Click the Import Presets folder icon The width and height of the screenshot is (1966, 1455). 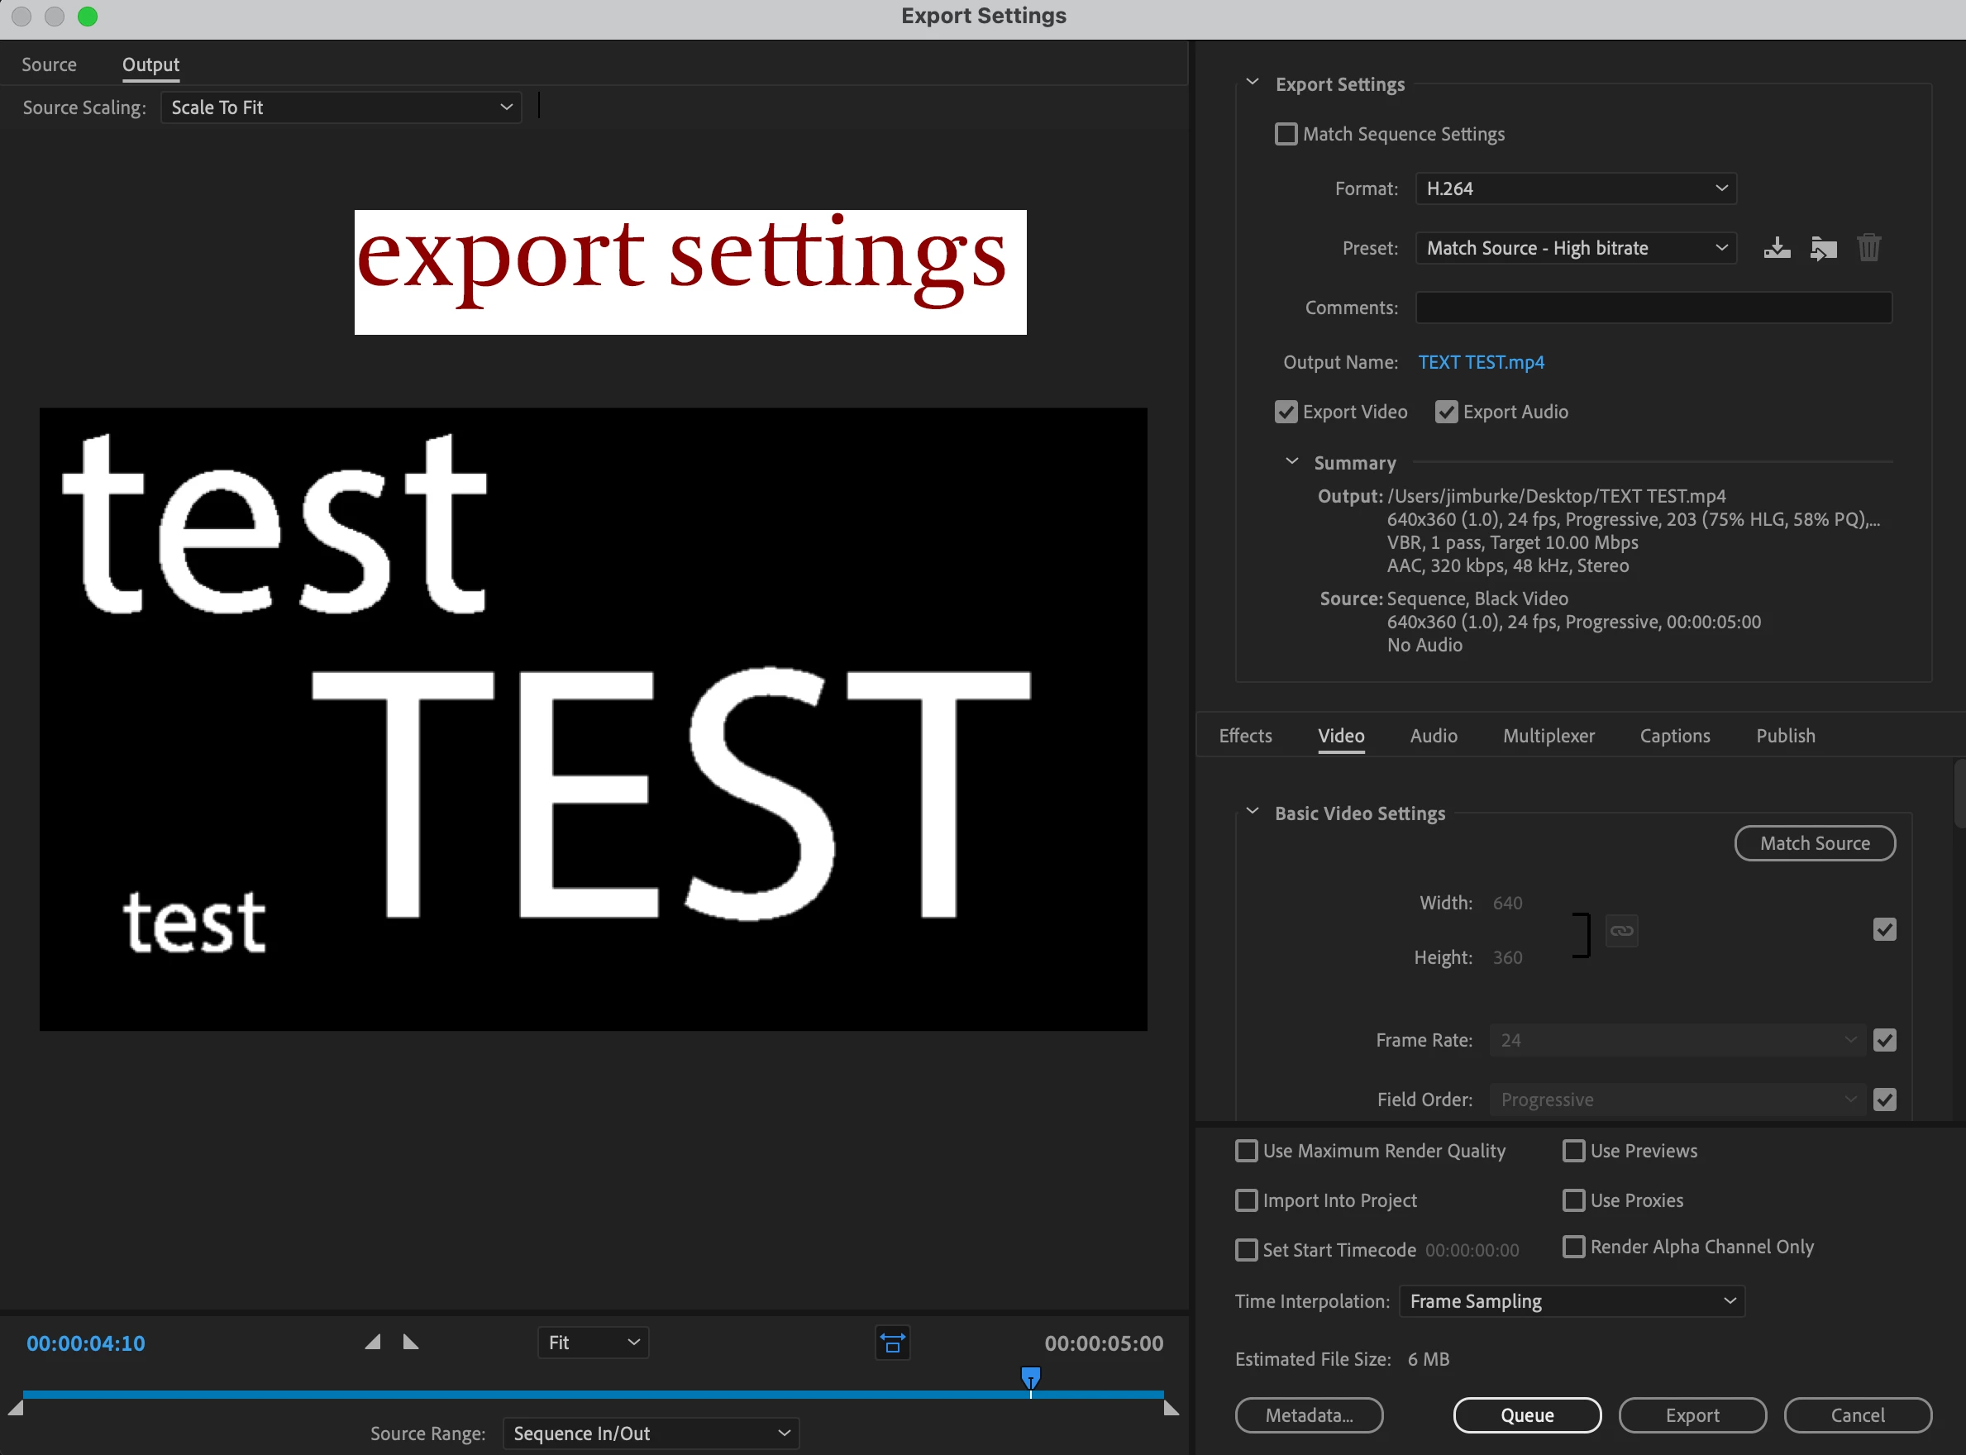tap(1822, 247)
